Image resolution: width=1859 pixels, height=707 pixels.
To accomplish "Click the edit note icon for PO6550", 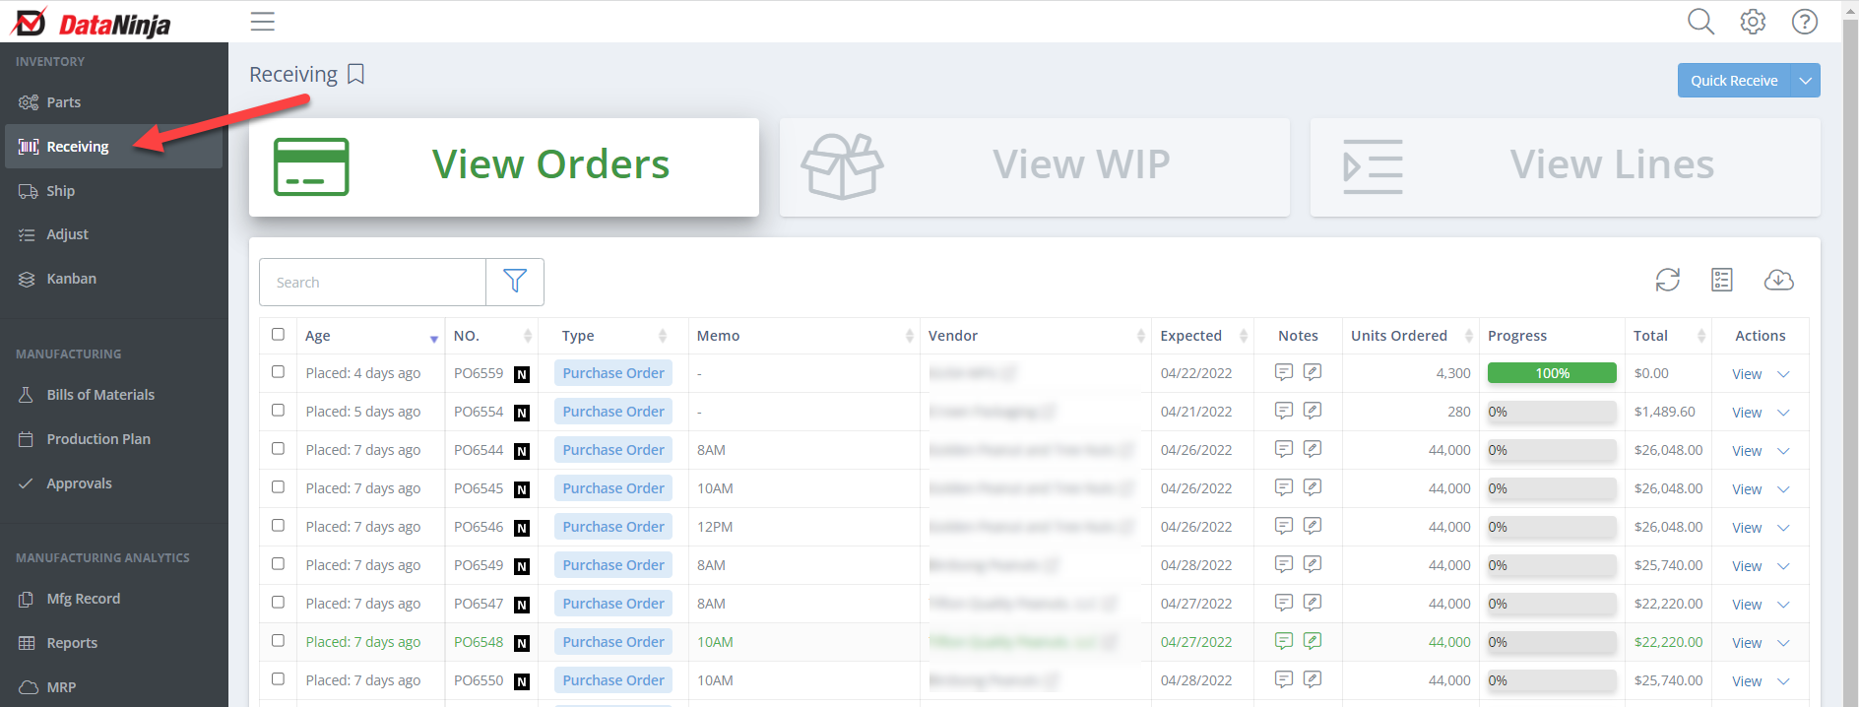I will [1313, 679].
